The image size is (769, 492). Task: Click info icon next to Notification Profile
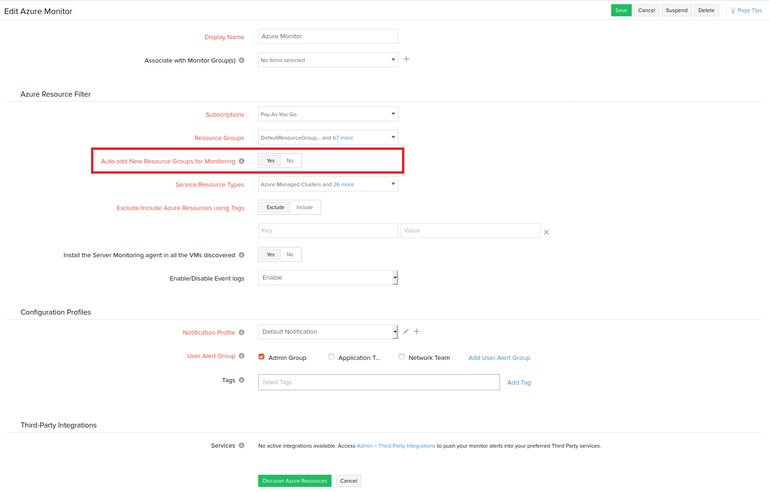pyautogui.click(x=241, y=332)
